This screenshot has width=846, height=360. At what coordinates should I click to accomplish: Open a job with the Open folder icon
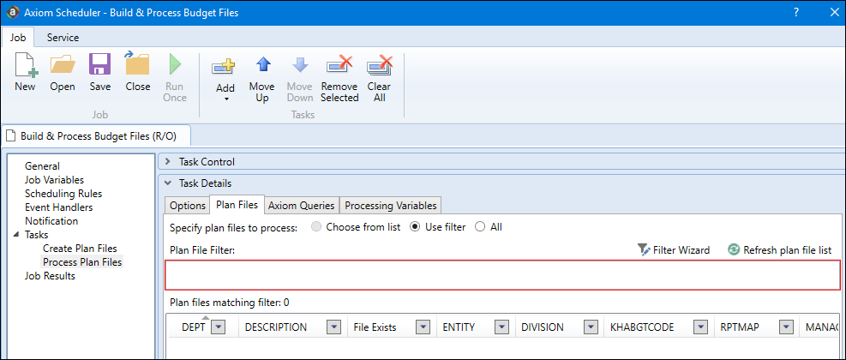point(63,67)
